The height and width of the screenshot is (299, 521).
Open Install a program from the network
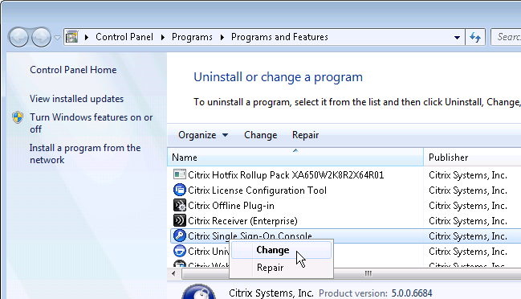(85, 154)
